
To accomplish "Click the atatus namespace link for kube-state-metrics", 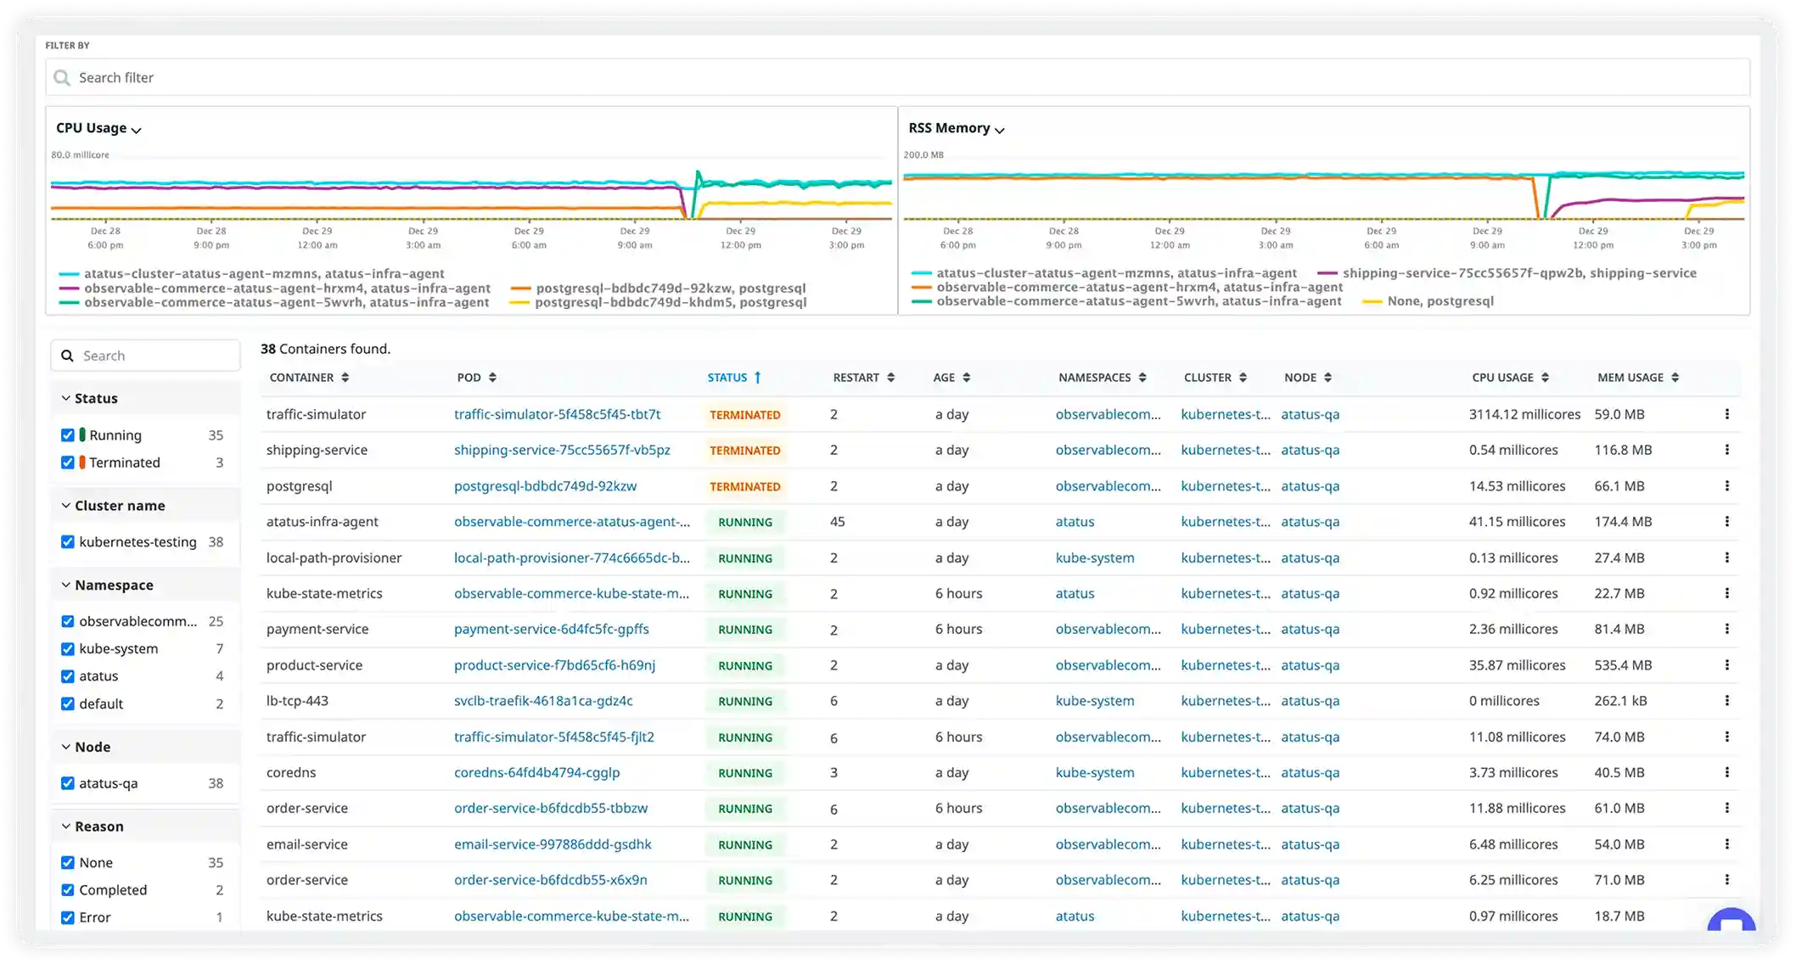I will pyautogui.click(x=1075, y=593).
